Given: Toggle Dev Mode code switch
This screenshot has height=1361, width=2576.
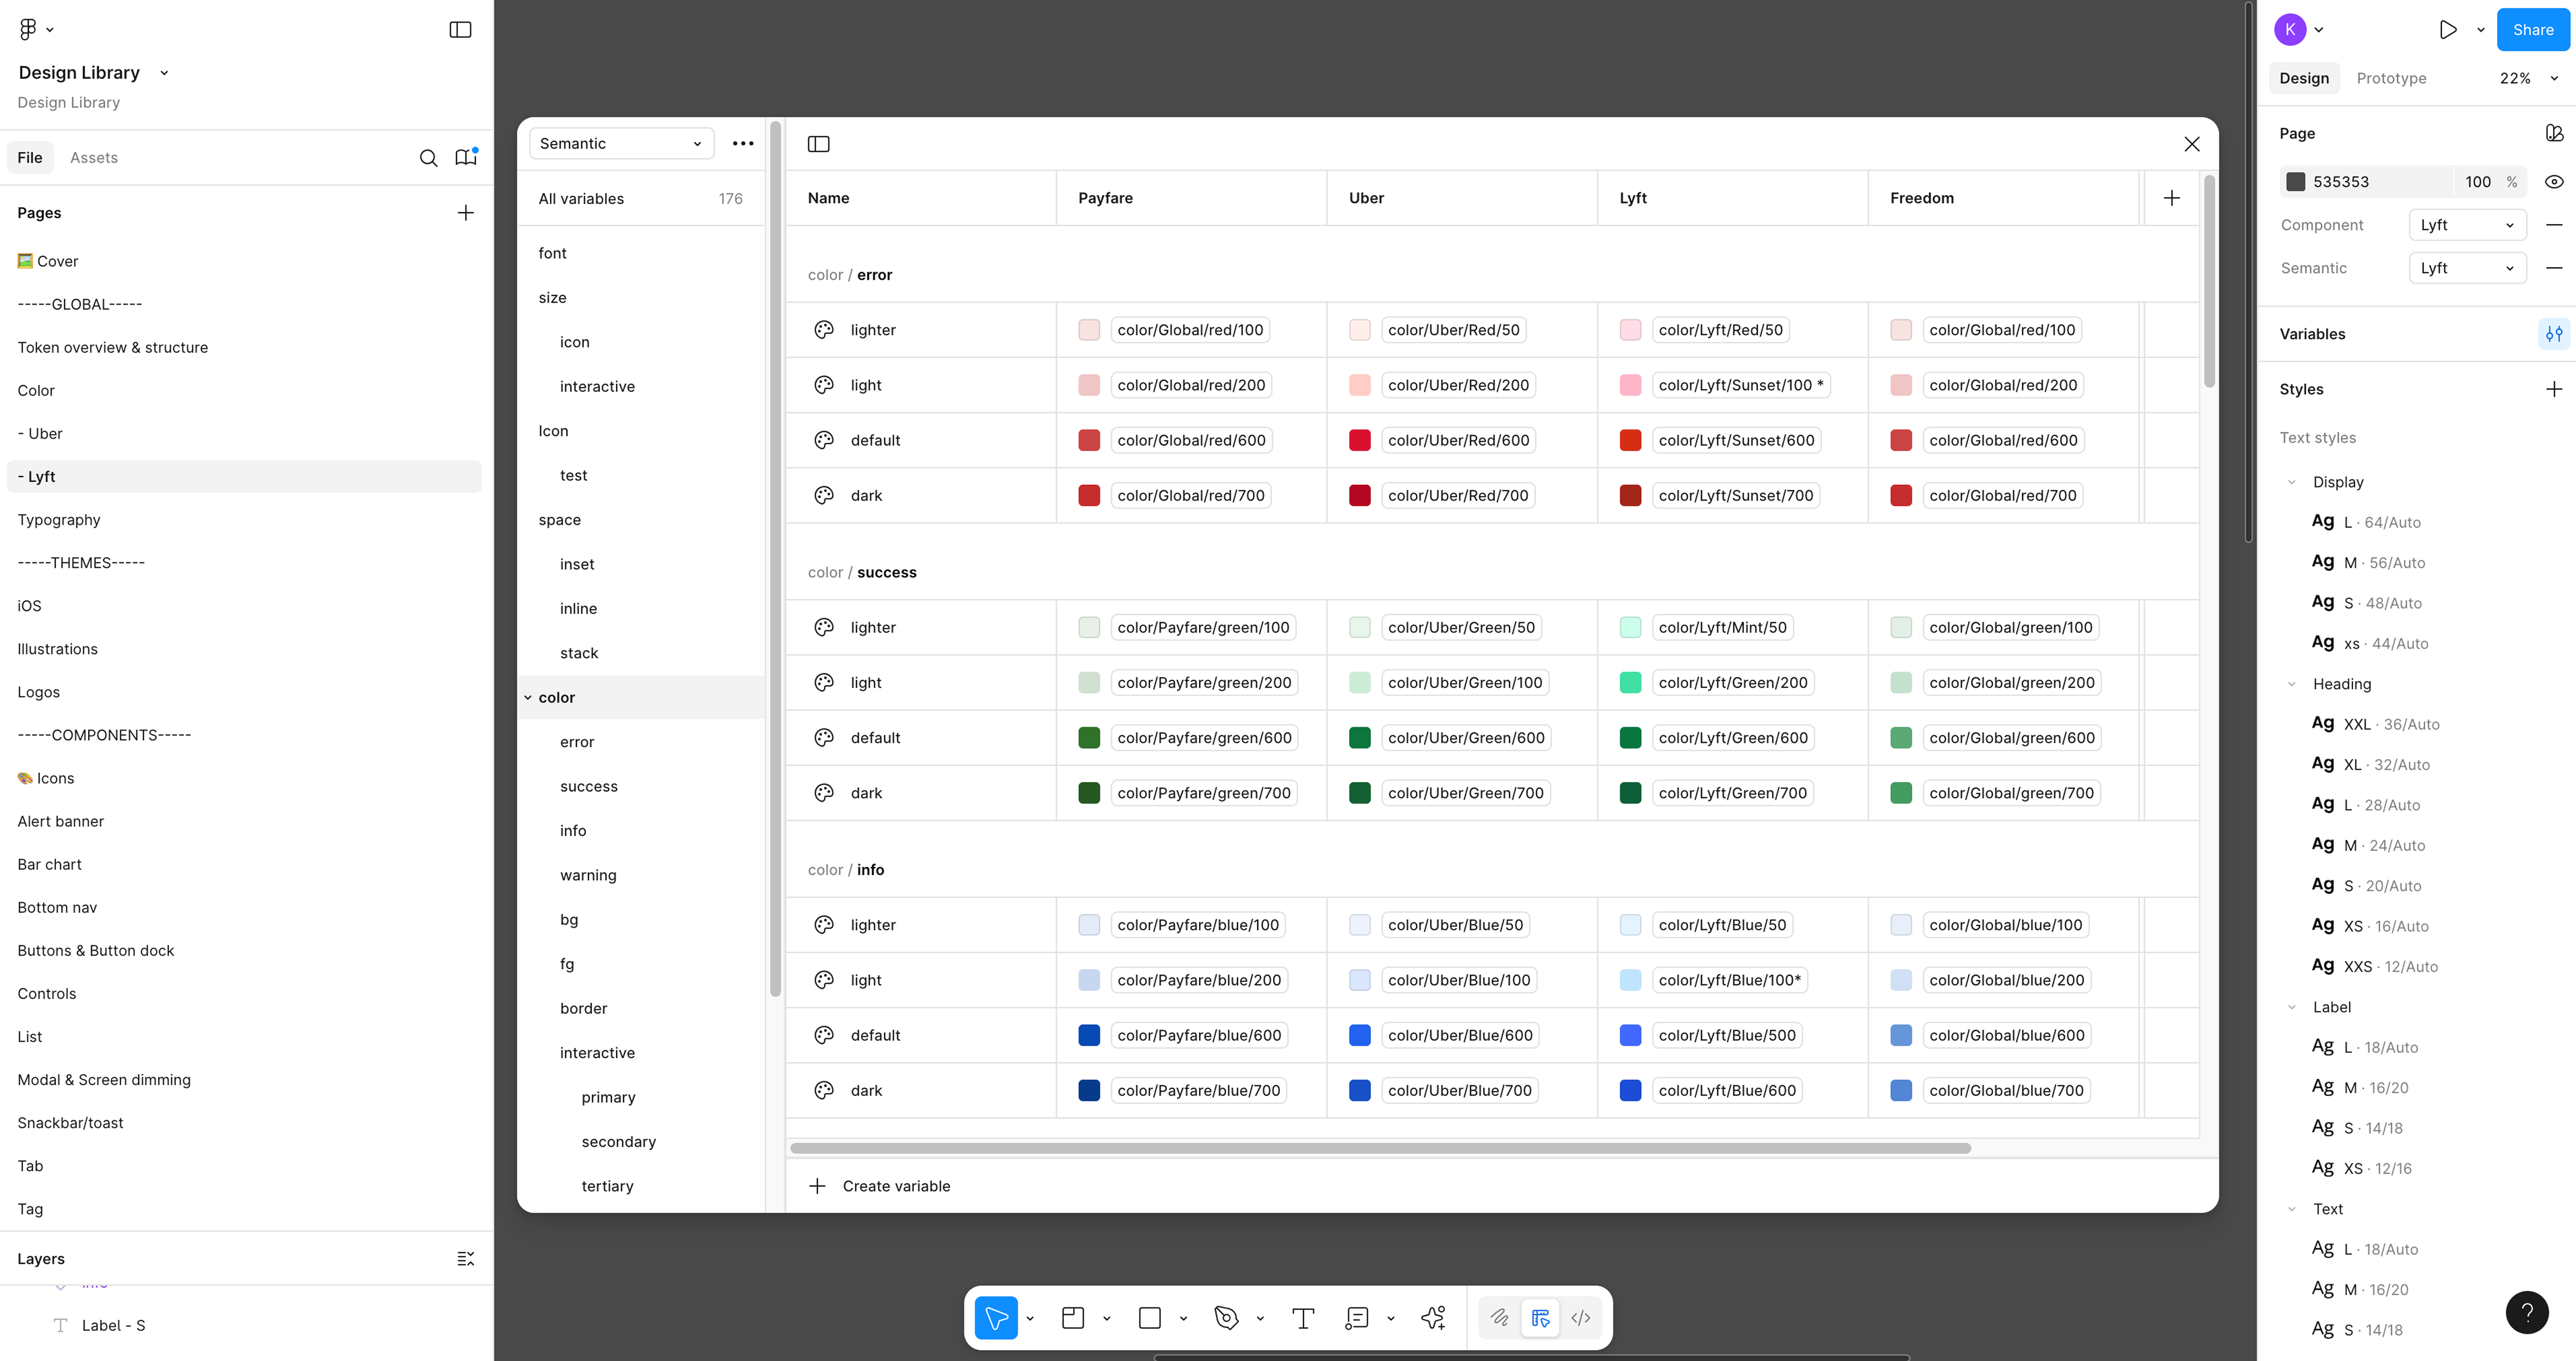Looking at the screenshot, I should point(1580,1318).
